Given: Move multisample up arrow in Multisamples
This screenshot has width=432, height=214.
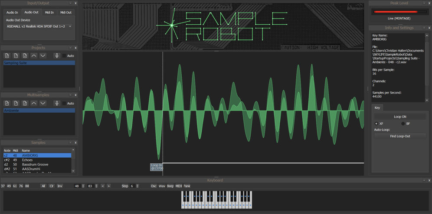Looking at the screenshot, I should click(34, 103).
